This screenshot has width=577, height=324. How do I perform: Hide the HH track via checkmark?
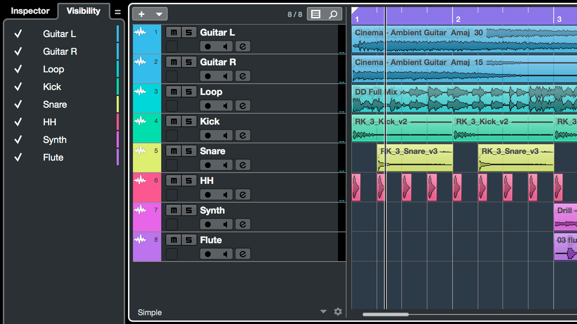pos(18,122)
